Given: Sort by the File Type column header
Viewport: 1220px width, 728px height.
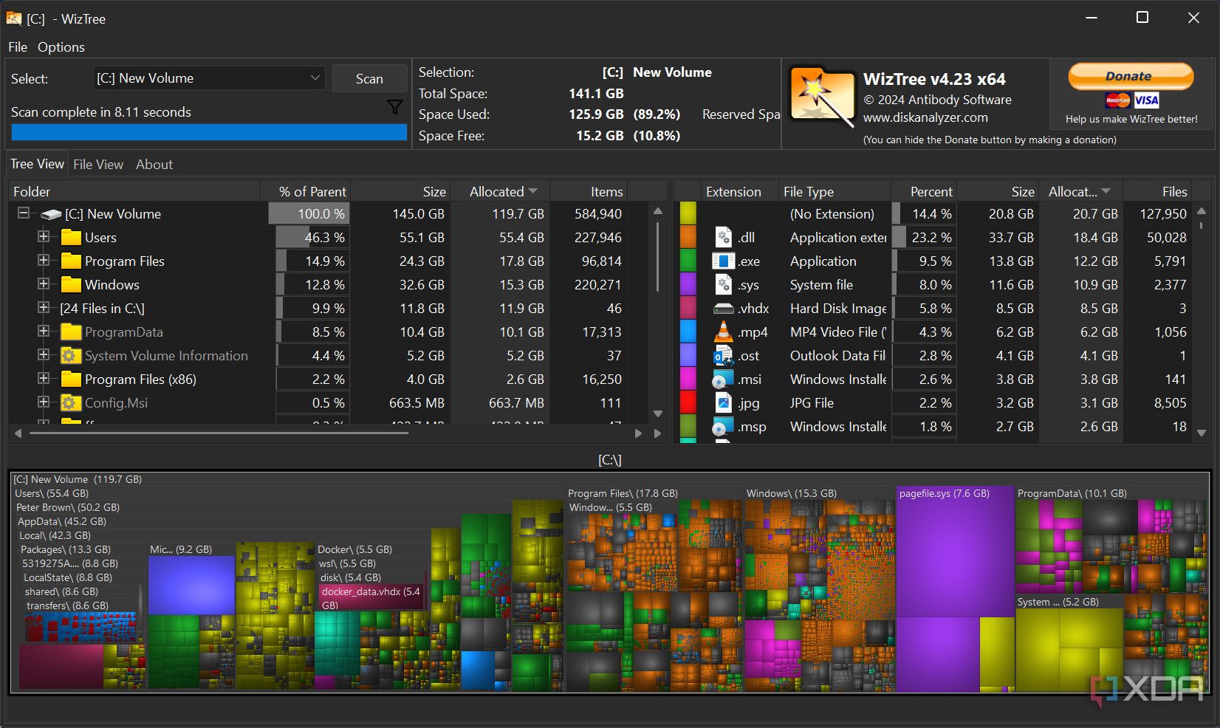Looking at the screenshot, I should click(835, 191).
